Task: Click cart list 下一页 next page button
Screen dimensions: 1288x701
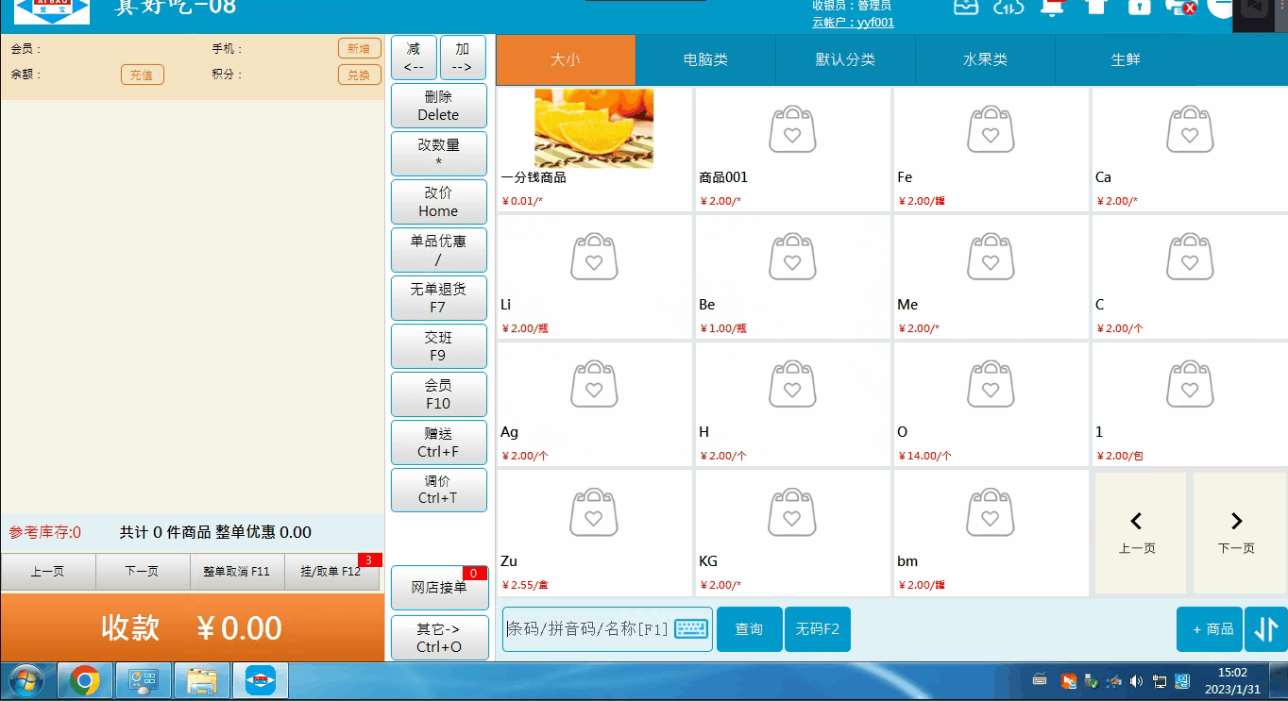Action: [x=143, y=572]
